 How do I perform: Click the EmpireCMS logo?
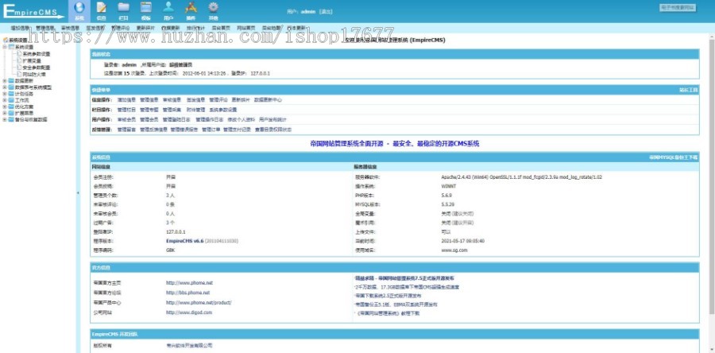click(33, 11)
